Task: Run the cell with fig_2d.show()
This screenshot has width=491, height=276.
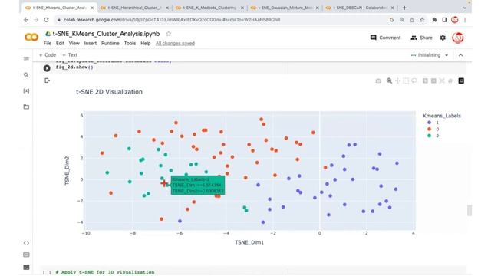Action: 47,68
